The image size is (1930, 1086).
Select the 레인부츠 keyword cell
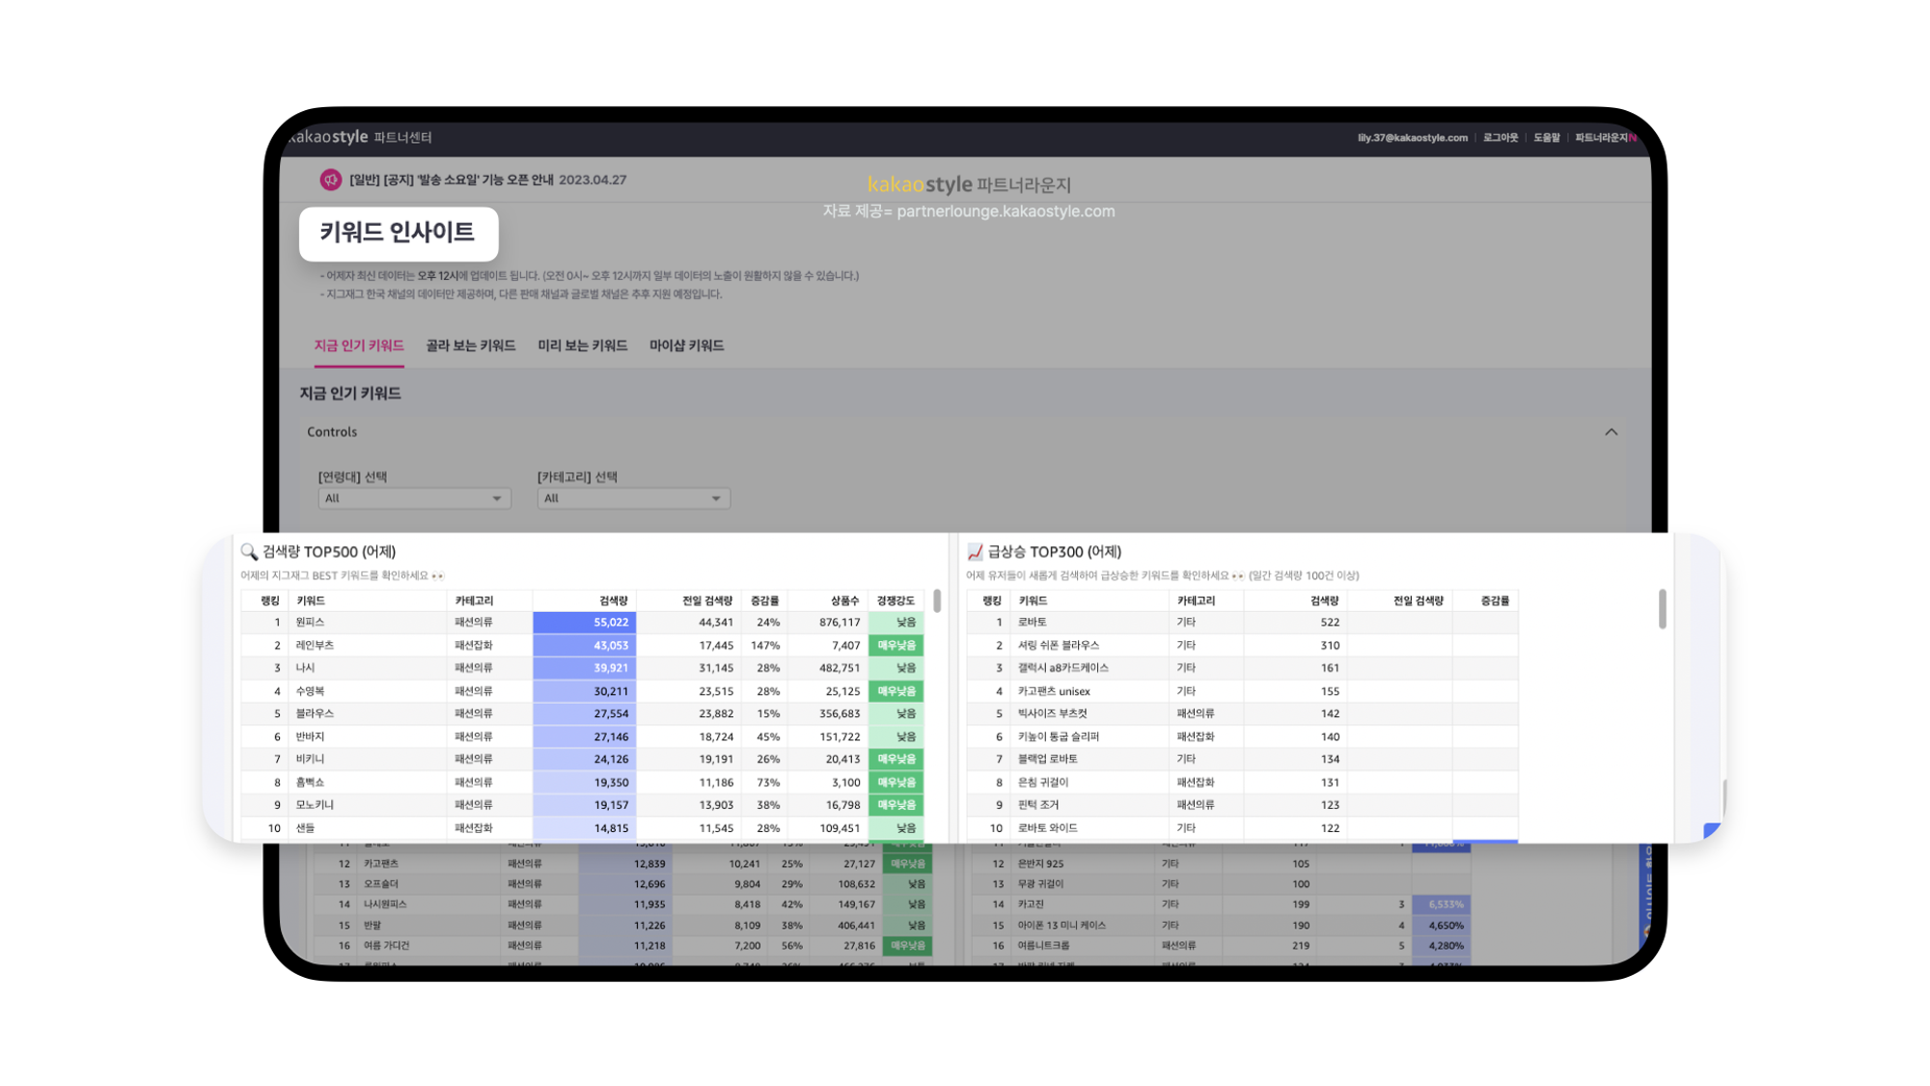315,645
